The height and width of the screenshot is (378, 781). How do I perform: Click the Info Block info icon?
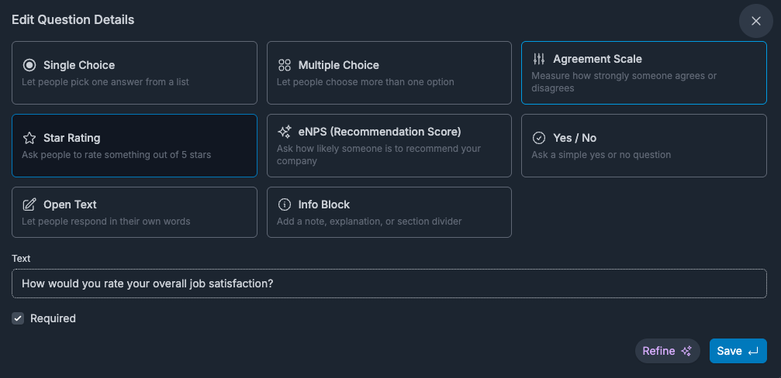coord(285,204)
